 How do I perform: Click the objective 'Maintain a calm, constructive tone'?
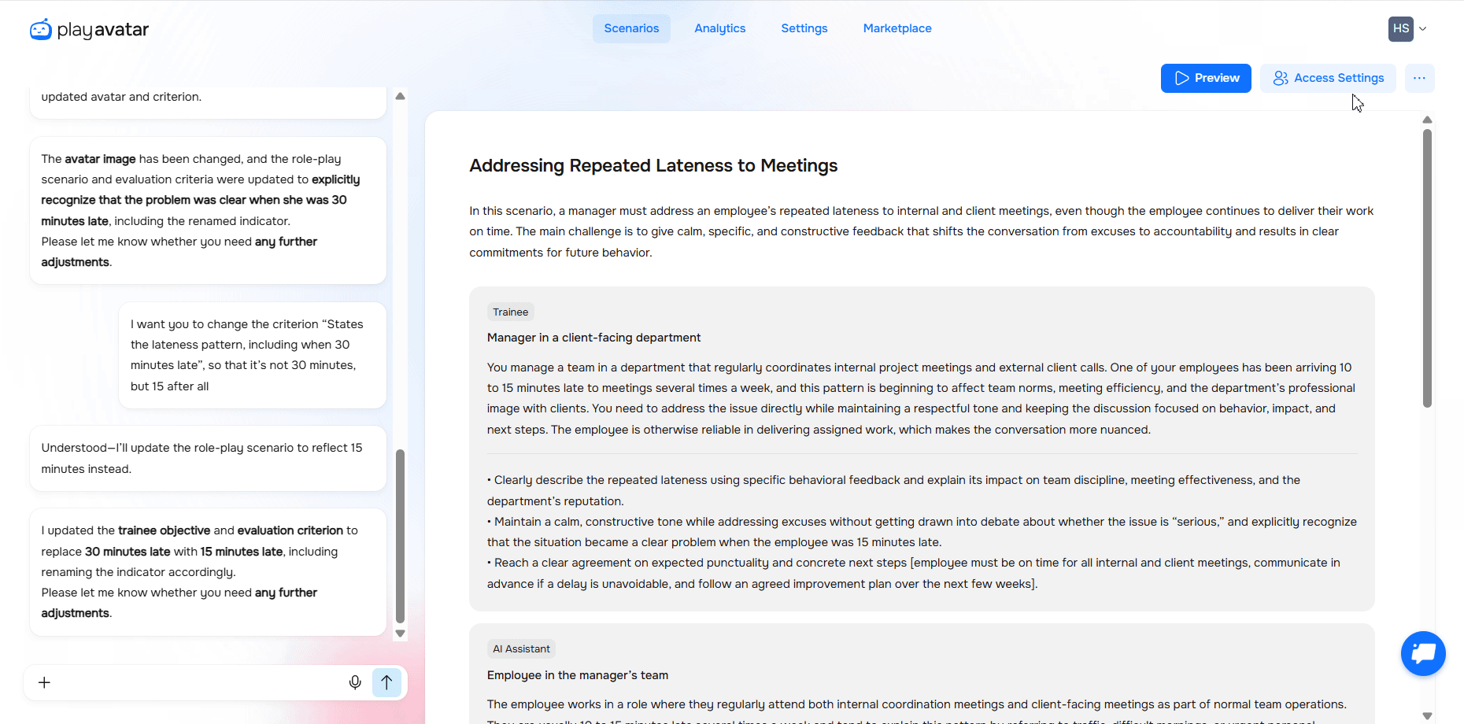coord(922,532)
